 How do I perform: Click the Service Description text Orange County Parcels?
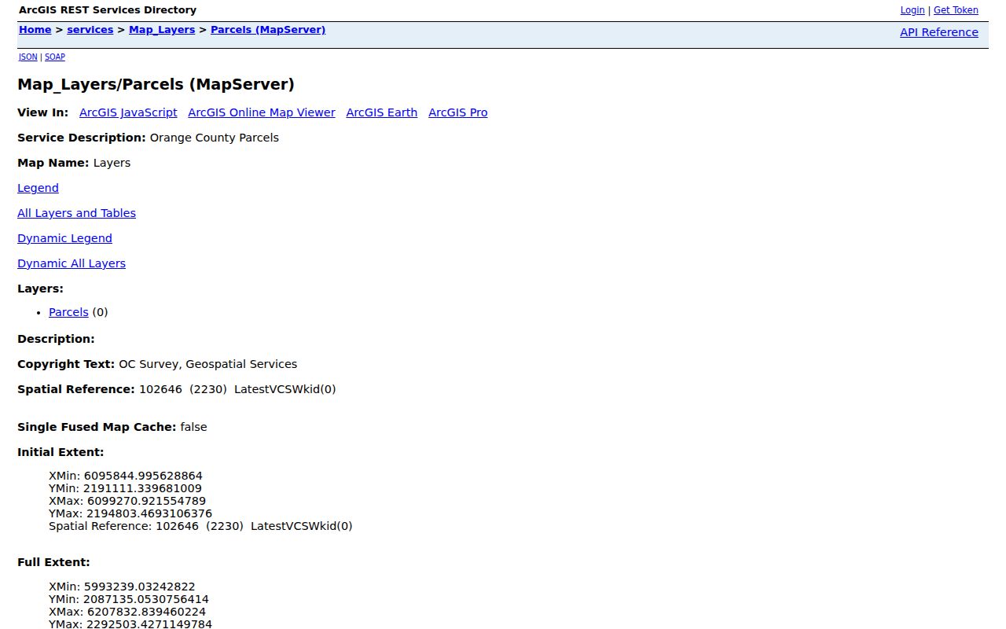215,138
